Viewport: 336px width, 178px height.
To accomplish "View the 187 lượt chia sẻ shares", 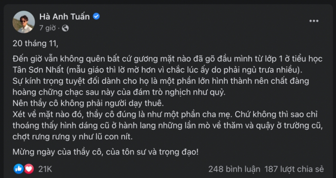I will pos(294,169).
